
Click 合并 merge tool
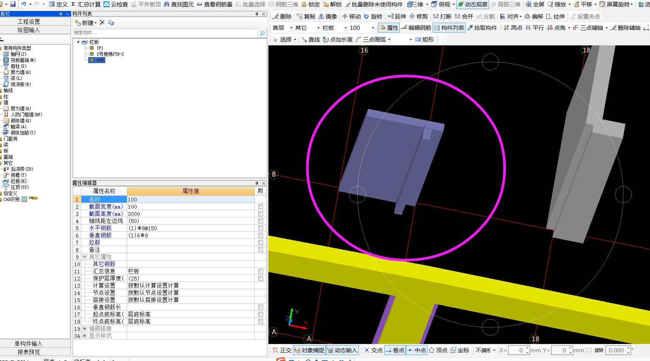pyautogui.click(x=464, y=16)
